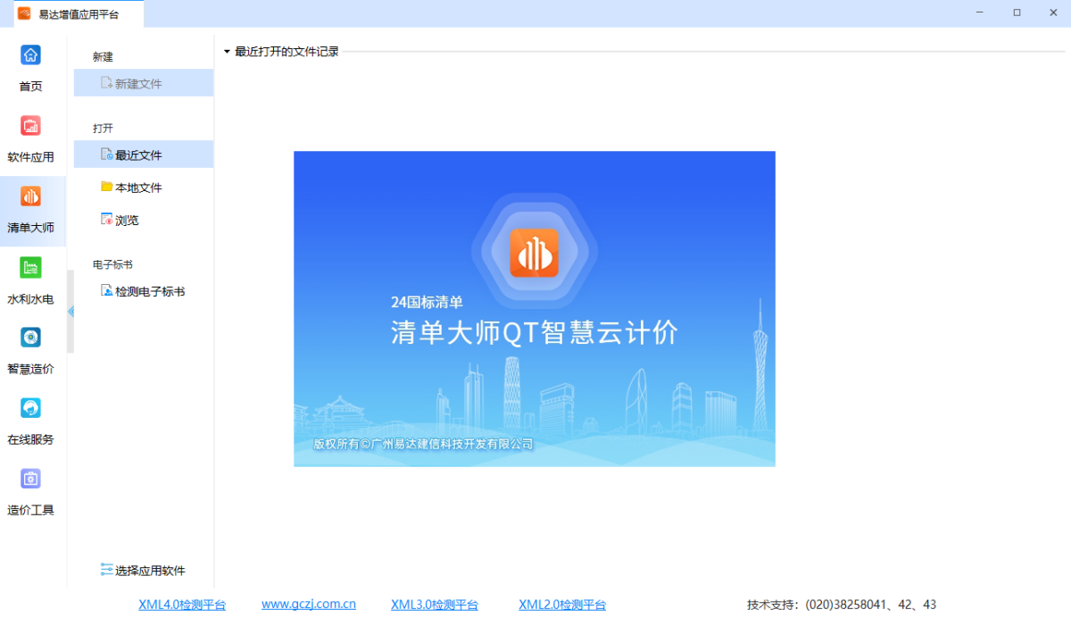Click the orange logo in the splash banner
The width and height of the screenshot is (1071, 618).
[534, 253]
